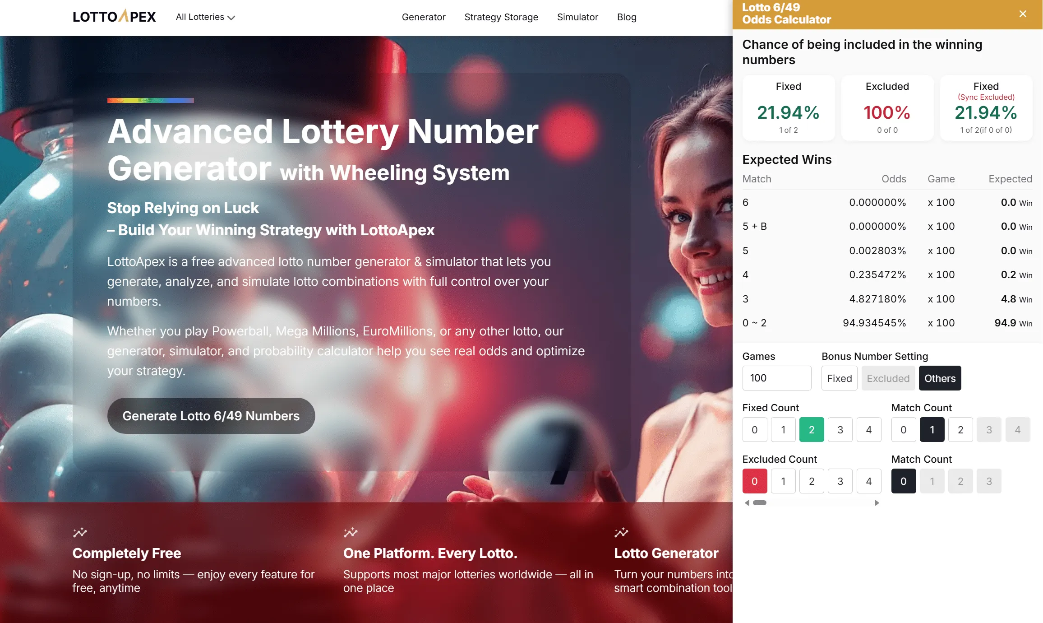Screen dimensions: 1043x623
Task: Click the horizontal scrollbar thumb below Excluded Count
Action: tap(760, 502)
